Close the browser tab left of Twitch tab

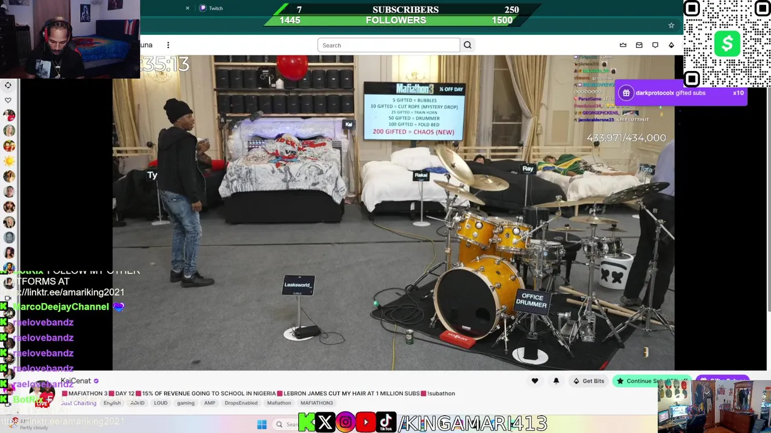point(187,8)
